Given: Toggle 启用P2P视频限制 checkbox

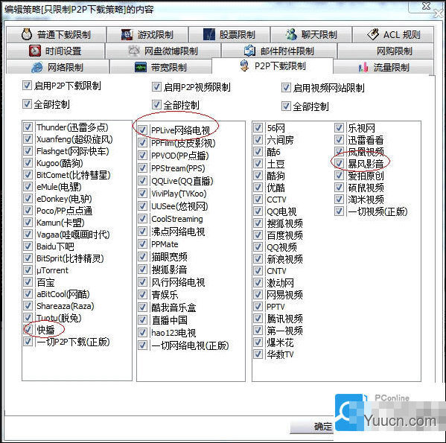Looking at the screenshot, I should 156,86.
